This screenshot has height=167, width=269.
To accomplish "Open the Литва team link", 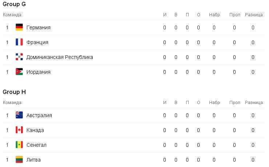I will [x=33, y=160].
